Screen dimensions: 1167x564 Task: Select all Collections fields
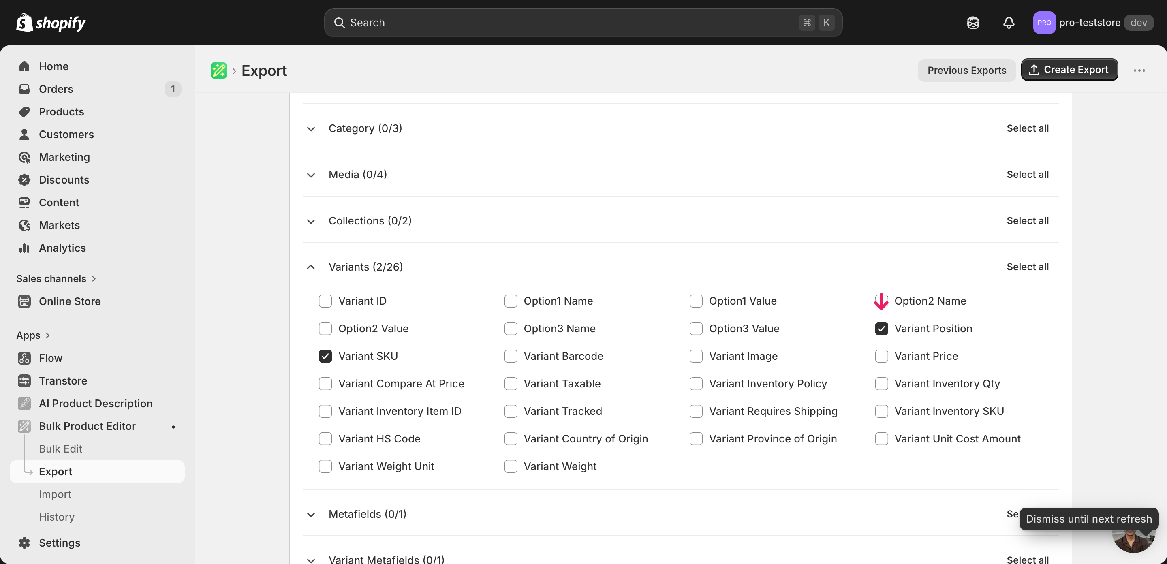click(x=1027, y=221)
